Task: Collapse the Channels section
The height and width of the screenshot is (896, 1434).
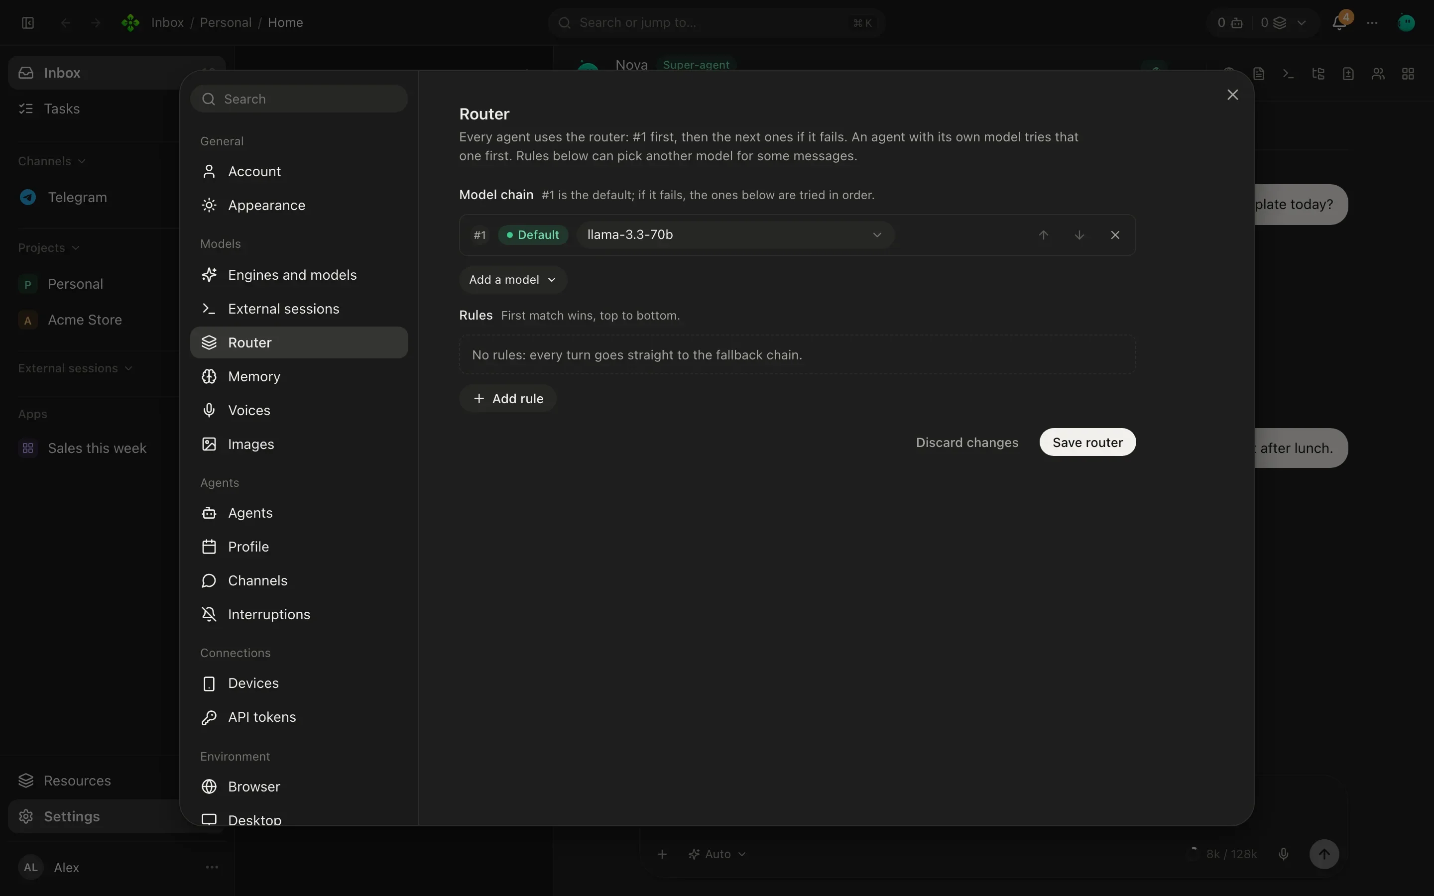Action: 52,161
